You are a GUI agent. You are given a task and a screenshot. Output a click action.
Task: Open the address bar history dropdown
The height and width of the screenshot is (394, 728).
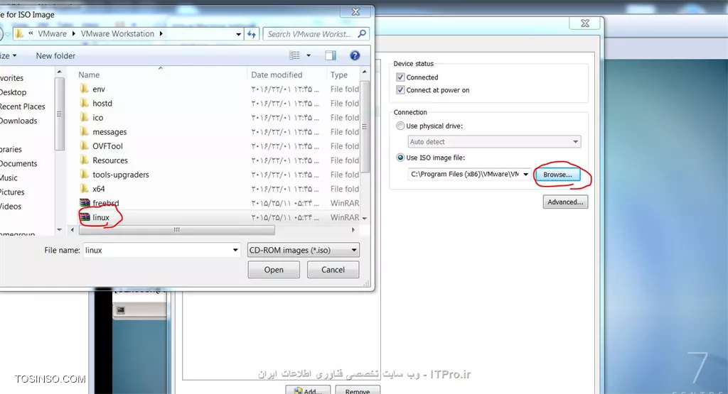238,34
